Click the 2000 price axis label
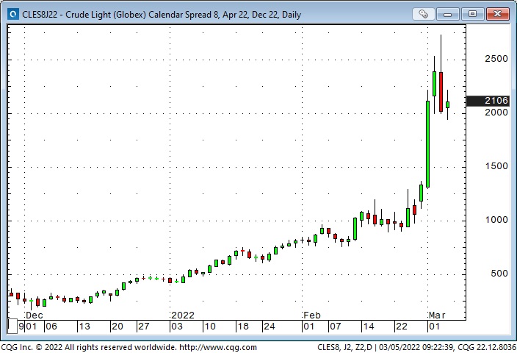 (496, 113)
